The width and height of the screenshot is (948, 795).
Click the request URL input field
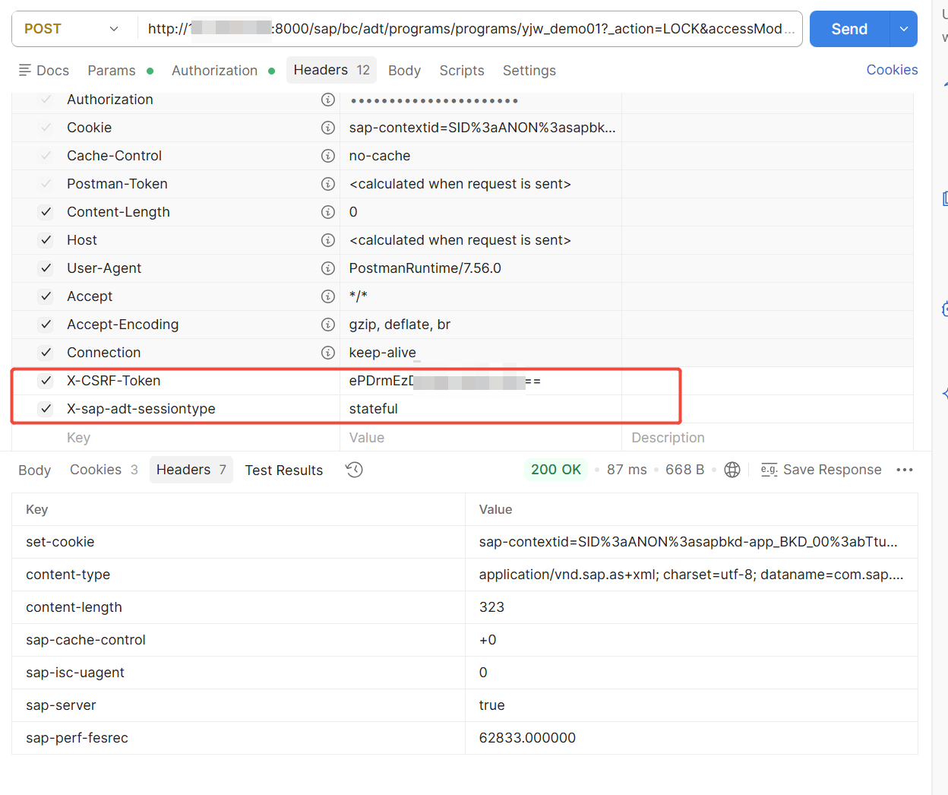point(469,29)
